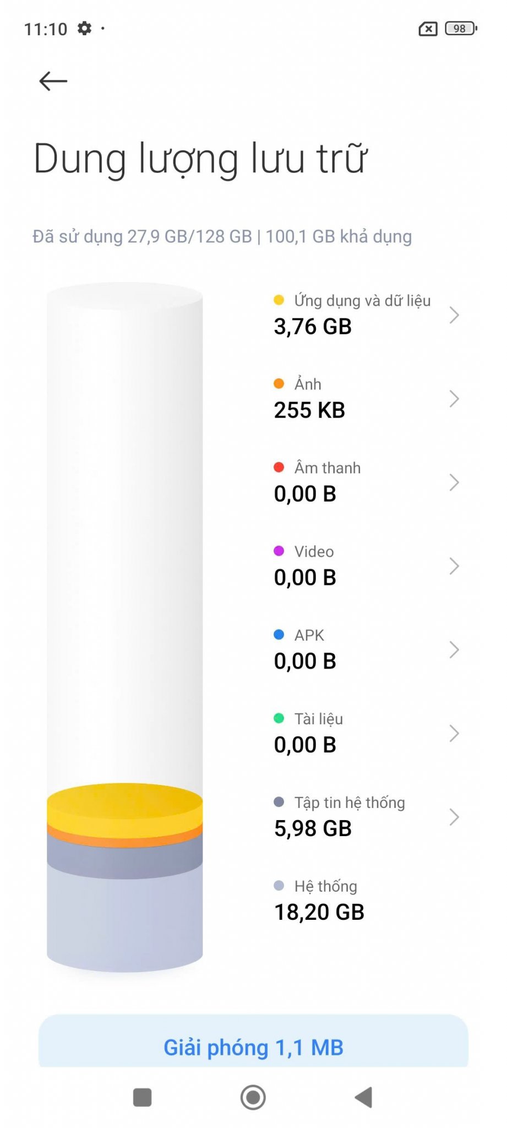Tap the settings gear in status bar

pyautogui.click(x=84, y=28)
